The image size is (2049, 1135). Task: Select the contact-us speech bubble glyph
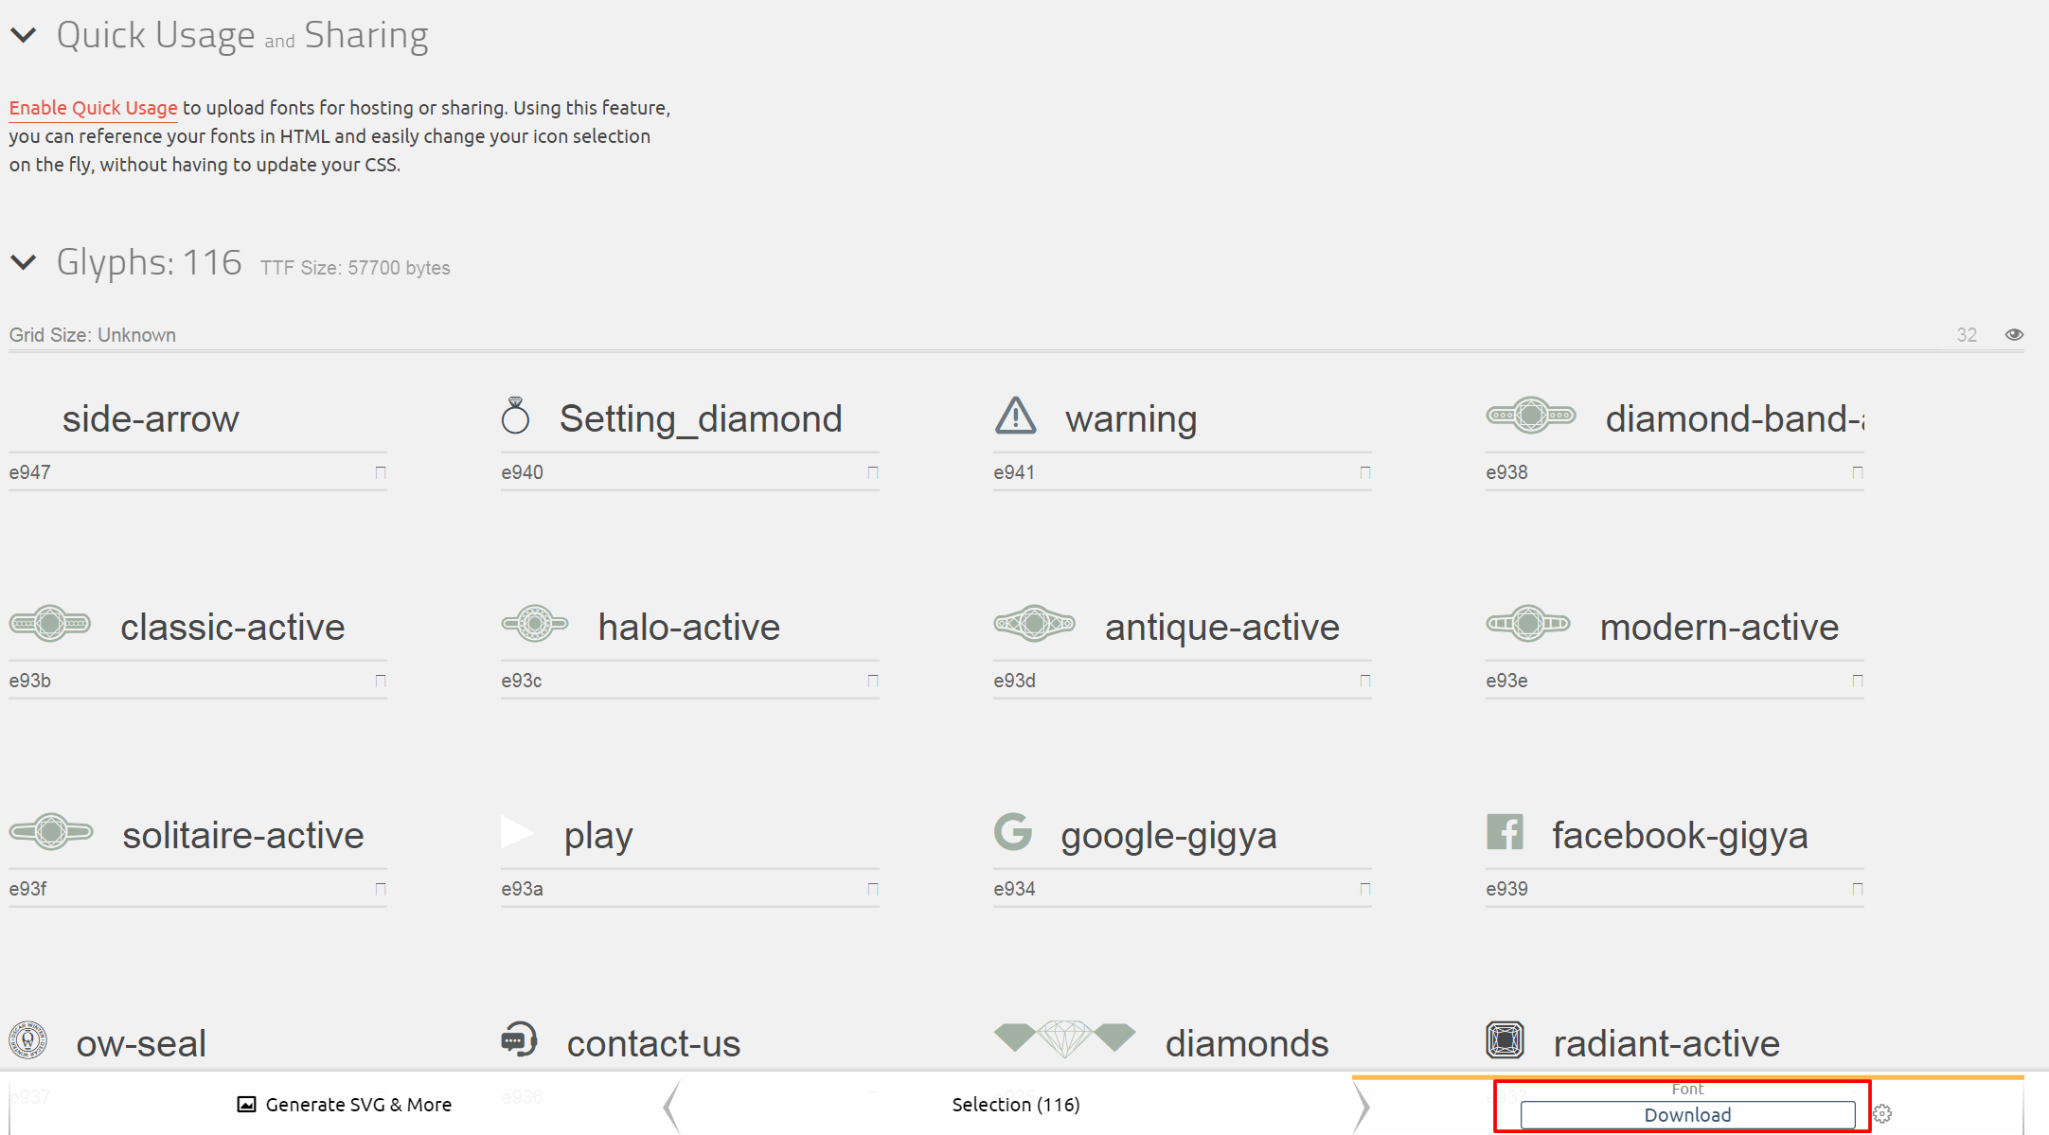518,1039
